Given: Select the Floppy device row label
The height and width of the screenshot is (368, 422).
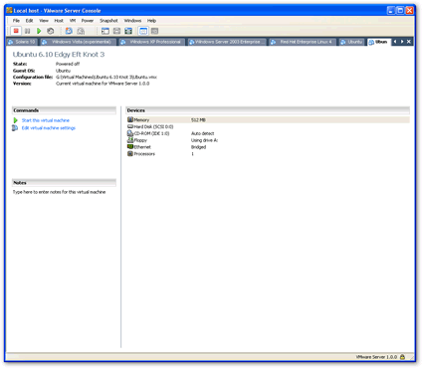Looking at the screenshot, I should pyautogui.click(x=140, y=140).
